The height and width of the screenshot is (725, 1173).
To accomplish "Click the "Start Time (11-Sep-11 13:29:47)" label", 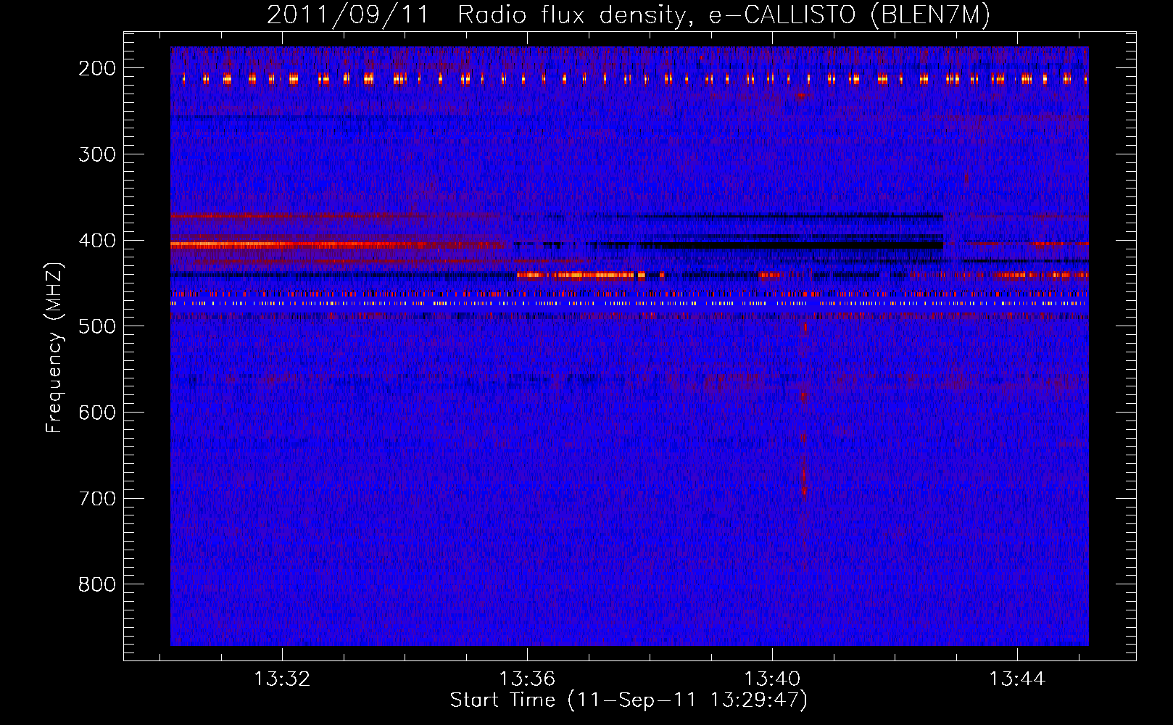I will pyautogui.click(x=629, y=700).
